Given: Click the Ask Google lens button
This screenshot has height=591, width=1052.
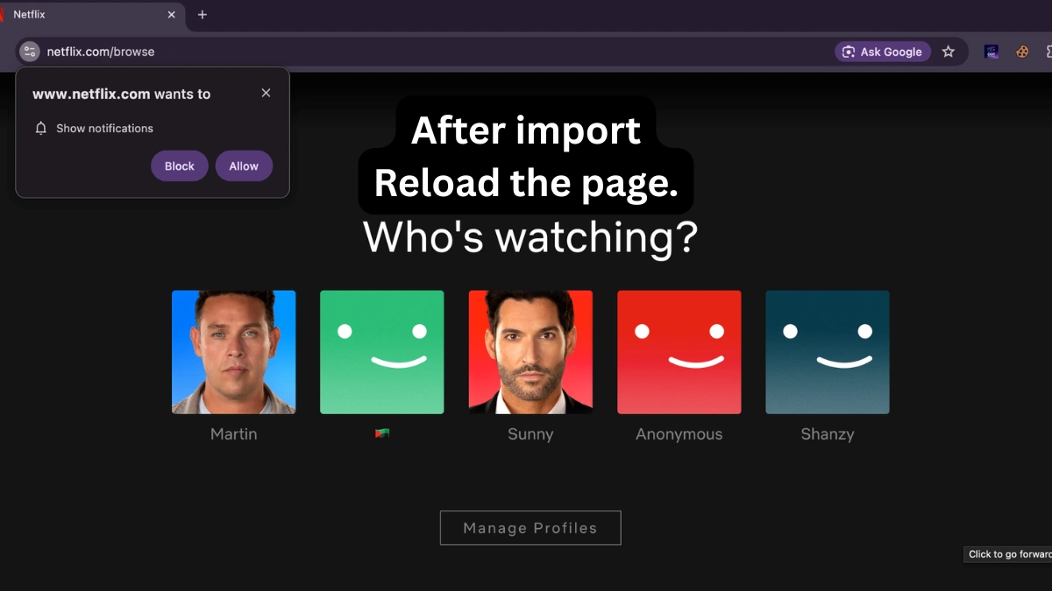Looking at the screenshot, I should pos(883,52).
